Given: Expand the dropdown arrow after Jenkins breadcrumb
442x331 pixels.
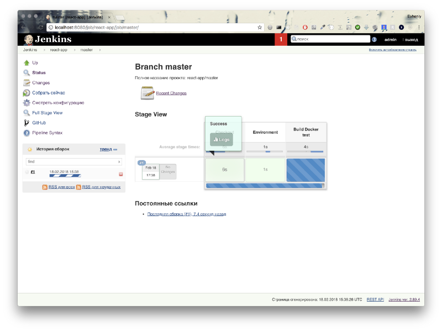Looking at the screenshot, I should point(44,50).
